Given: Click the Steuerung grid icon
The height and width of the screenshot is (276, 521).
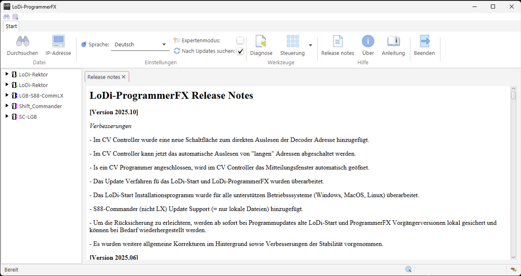Looking at the screenshot, I should [293, 41].
